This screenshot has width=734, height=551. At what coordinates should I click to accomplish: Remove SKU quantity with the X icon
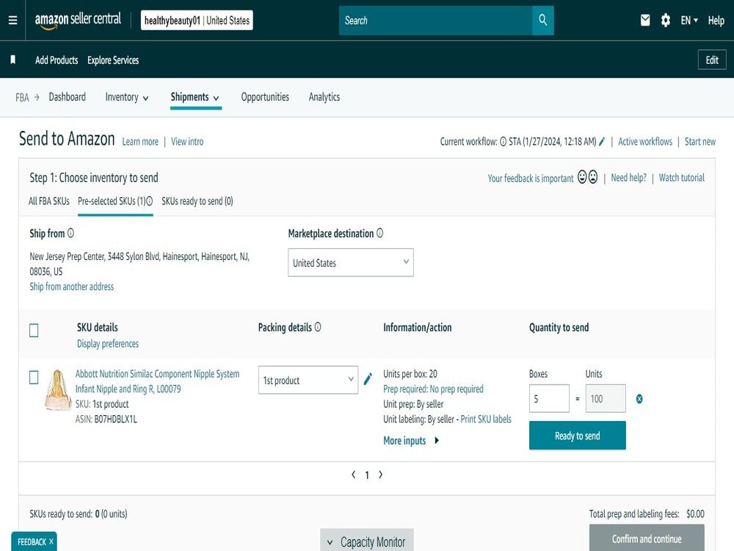[639, 399]
